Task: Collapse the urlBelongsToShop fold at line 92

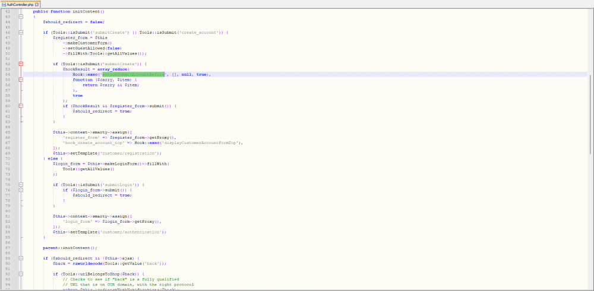Action: point(20,274)
